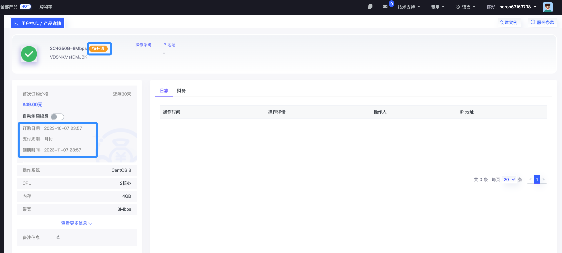
Task: Open the mail messages icon
Action: tap(385, 7)
